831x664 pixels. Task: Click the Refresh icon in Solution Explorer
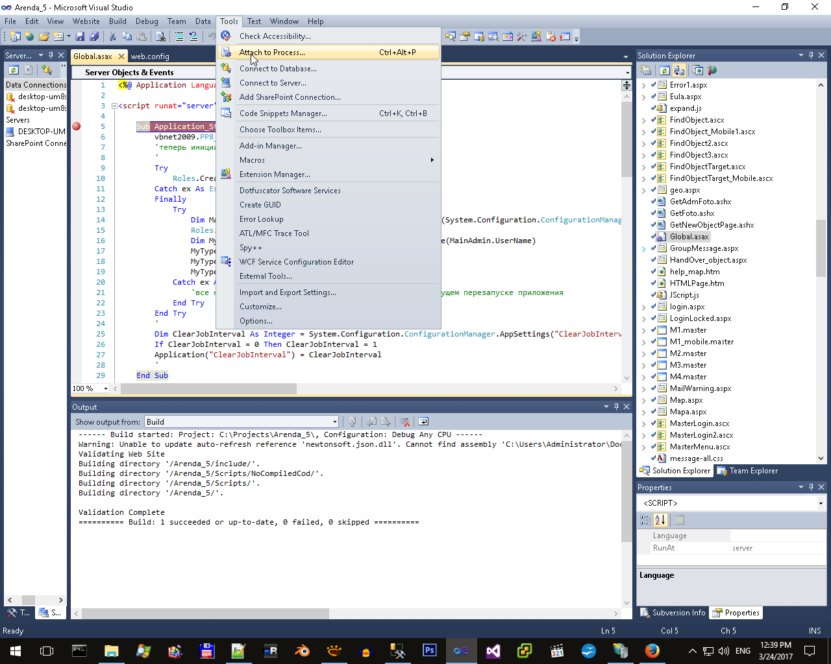click(x=665, y=70)
